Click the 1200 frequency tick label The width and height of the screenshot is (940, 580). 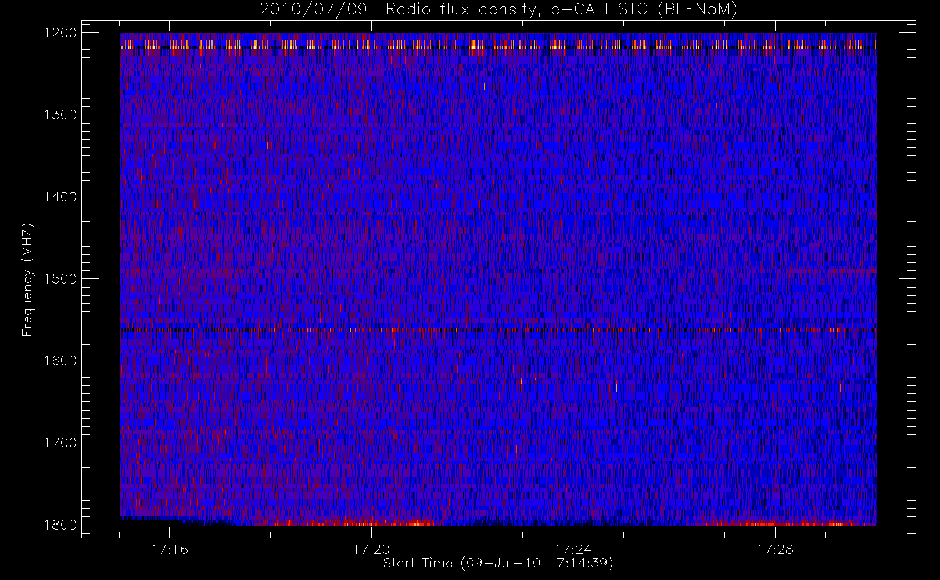tap(60, 33)
